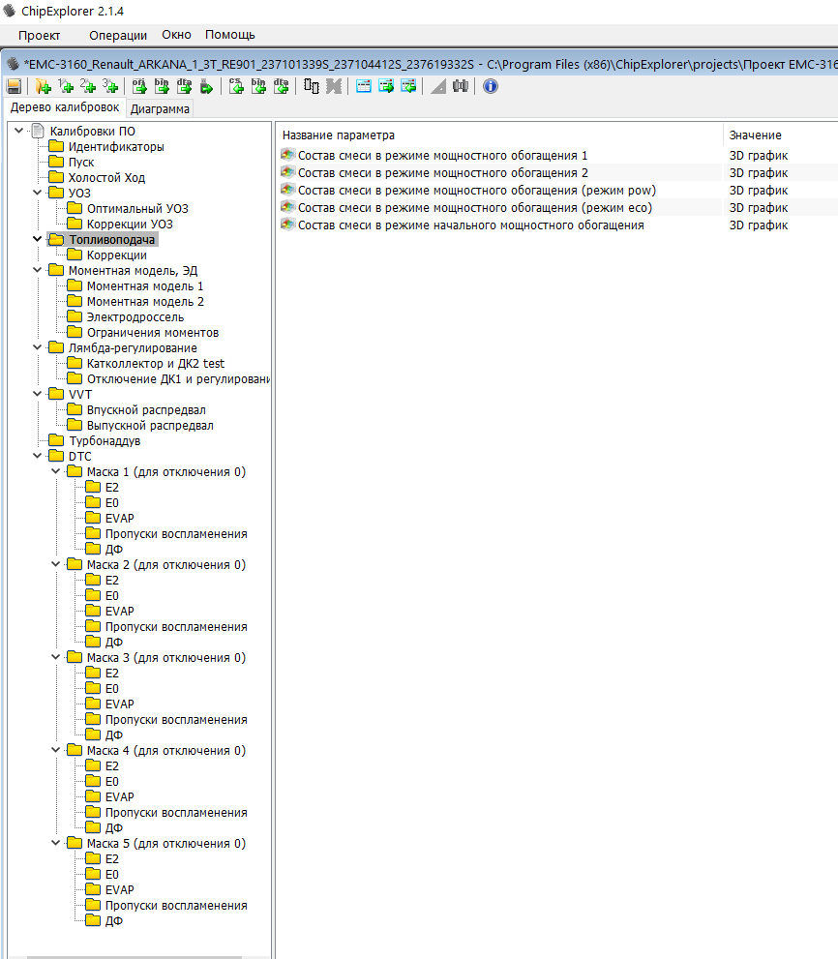
Task: Click the blue info icon in toolbar
Action: (x=491, y=87)
